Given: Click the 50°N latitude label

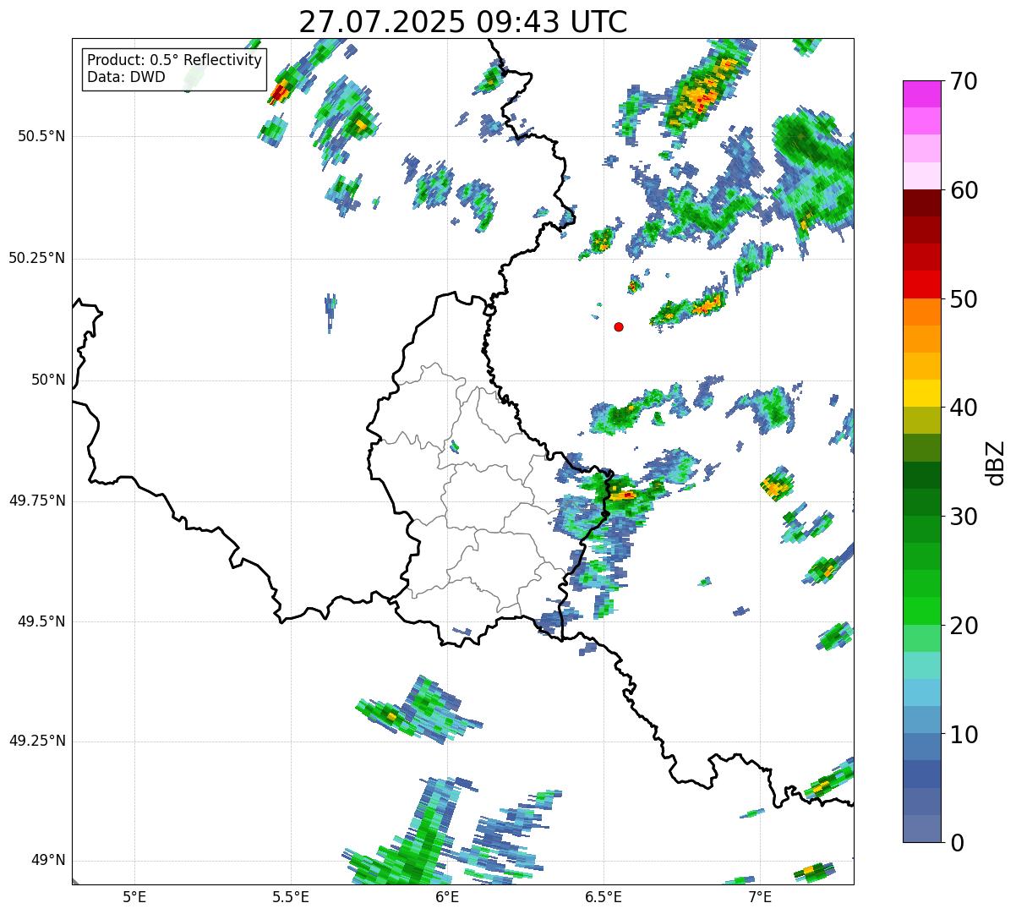Looking at the screenshot, I should (x=48, y=380).
